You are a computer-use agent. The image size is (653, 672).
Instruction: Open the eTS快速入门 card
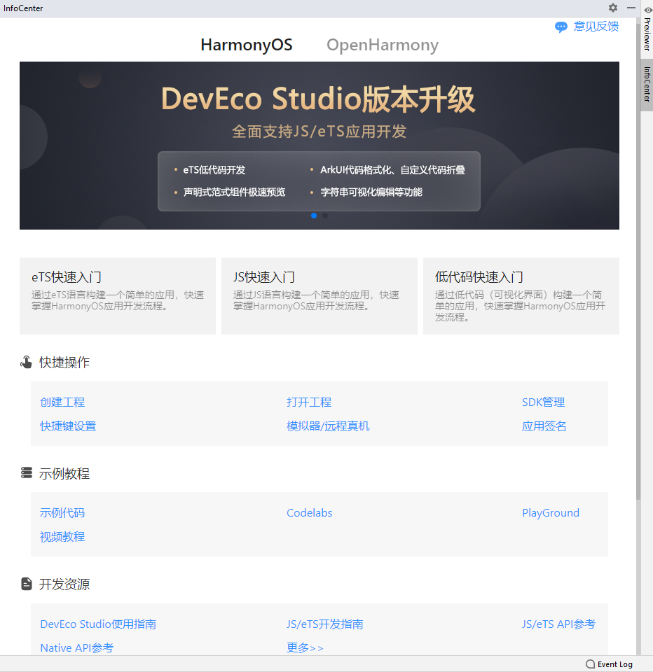pyautogui.click(x=118, y=295)
